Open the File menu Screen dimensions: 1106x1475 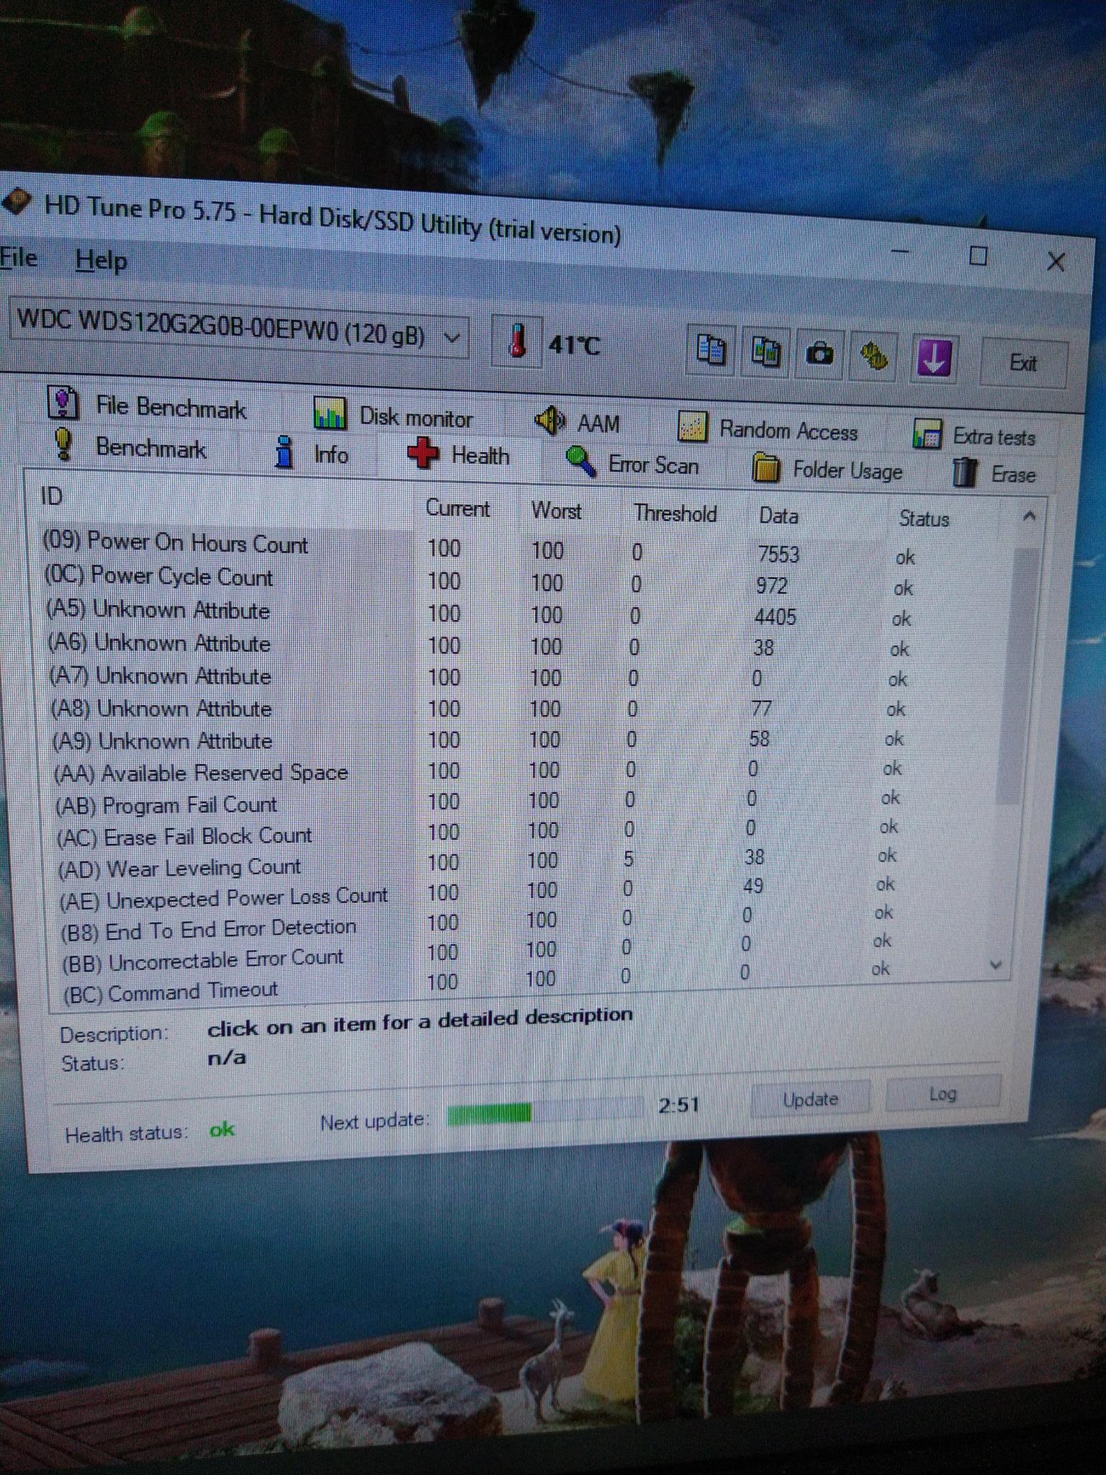point(19,257)
